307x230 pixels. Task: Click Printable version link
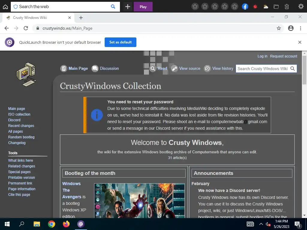[x=22, y=177]
